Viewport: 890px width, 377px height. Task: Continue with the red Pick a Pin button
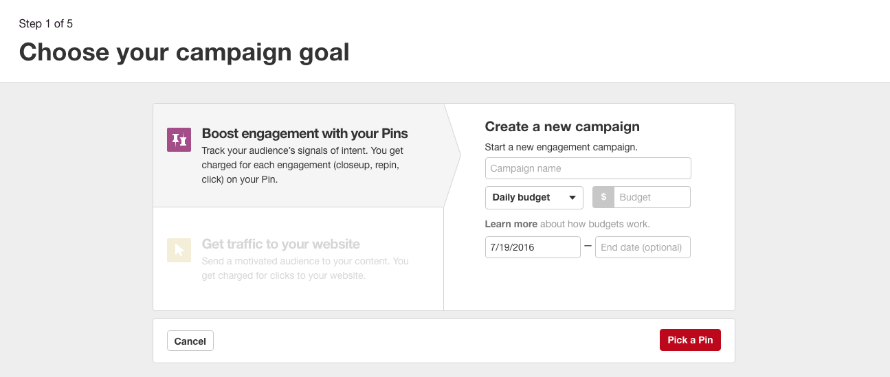coord(690,341)
